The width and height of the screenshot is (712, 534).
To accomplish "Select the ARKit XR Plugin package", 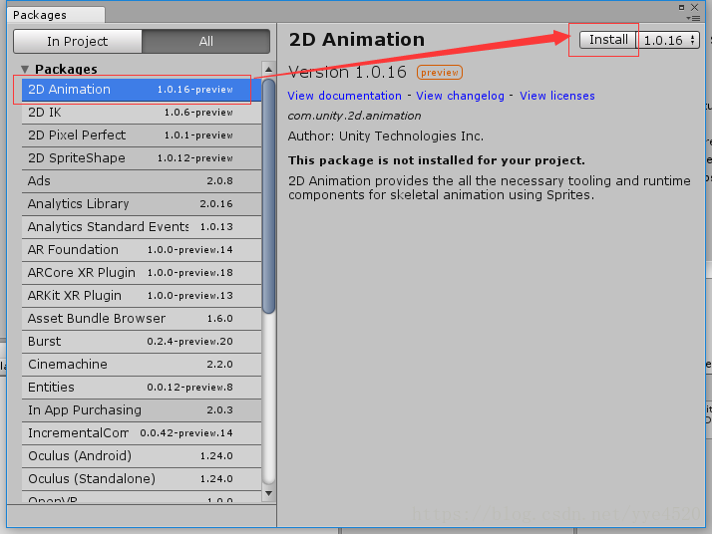I will [x=142, y=295].
